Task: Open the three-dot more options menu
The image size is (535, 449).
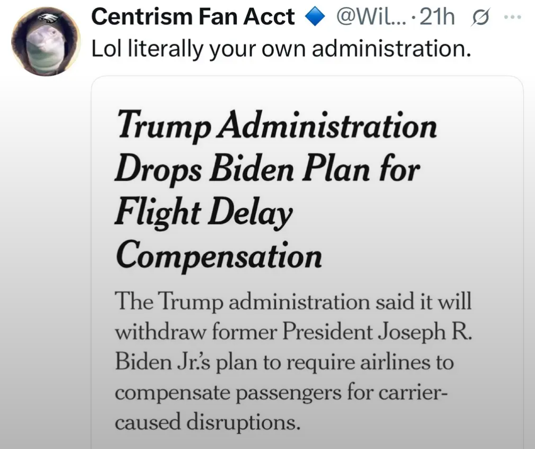Action: tap(513, 16)
